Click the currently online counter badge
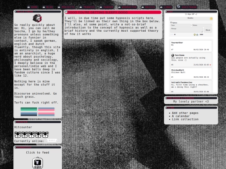The height and width of the screenshot is (169, 226). click(52, 140)
